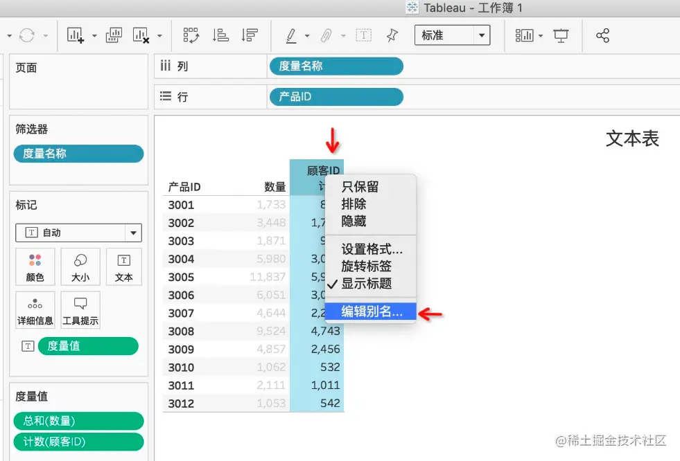Image resolution: width=680 pixels, height=461 pixels.
Task: Choose 编辑别名... from the context menu
Action: click(370, 311)
